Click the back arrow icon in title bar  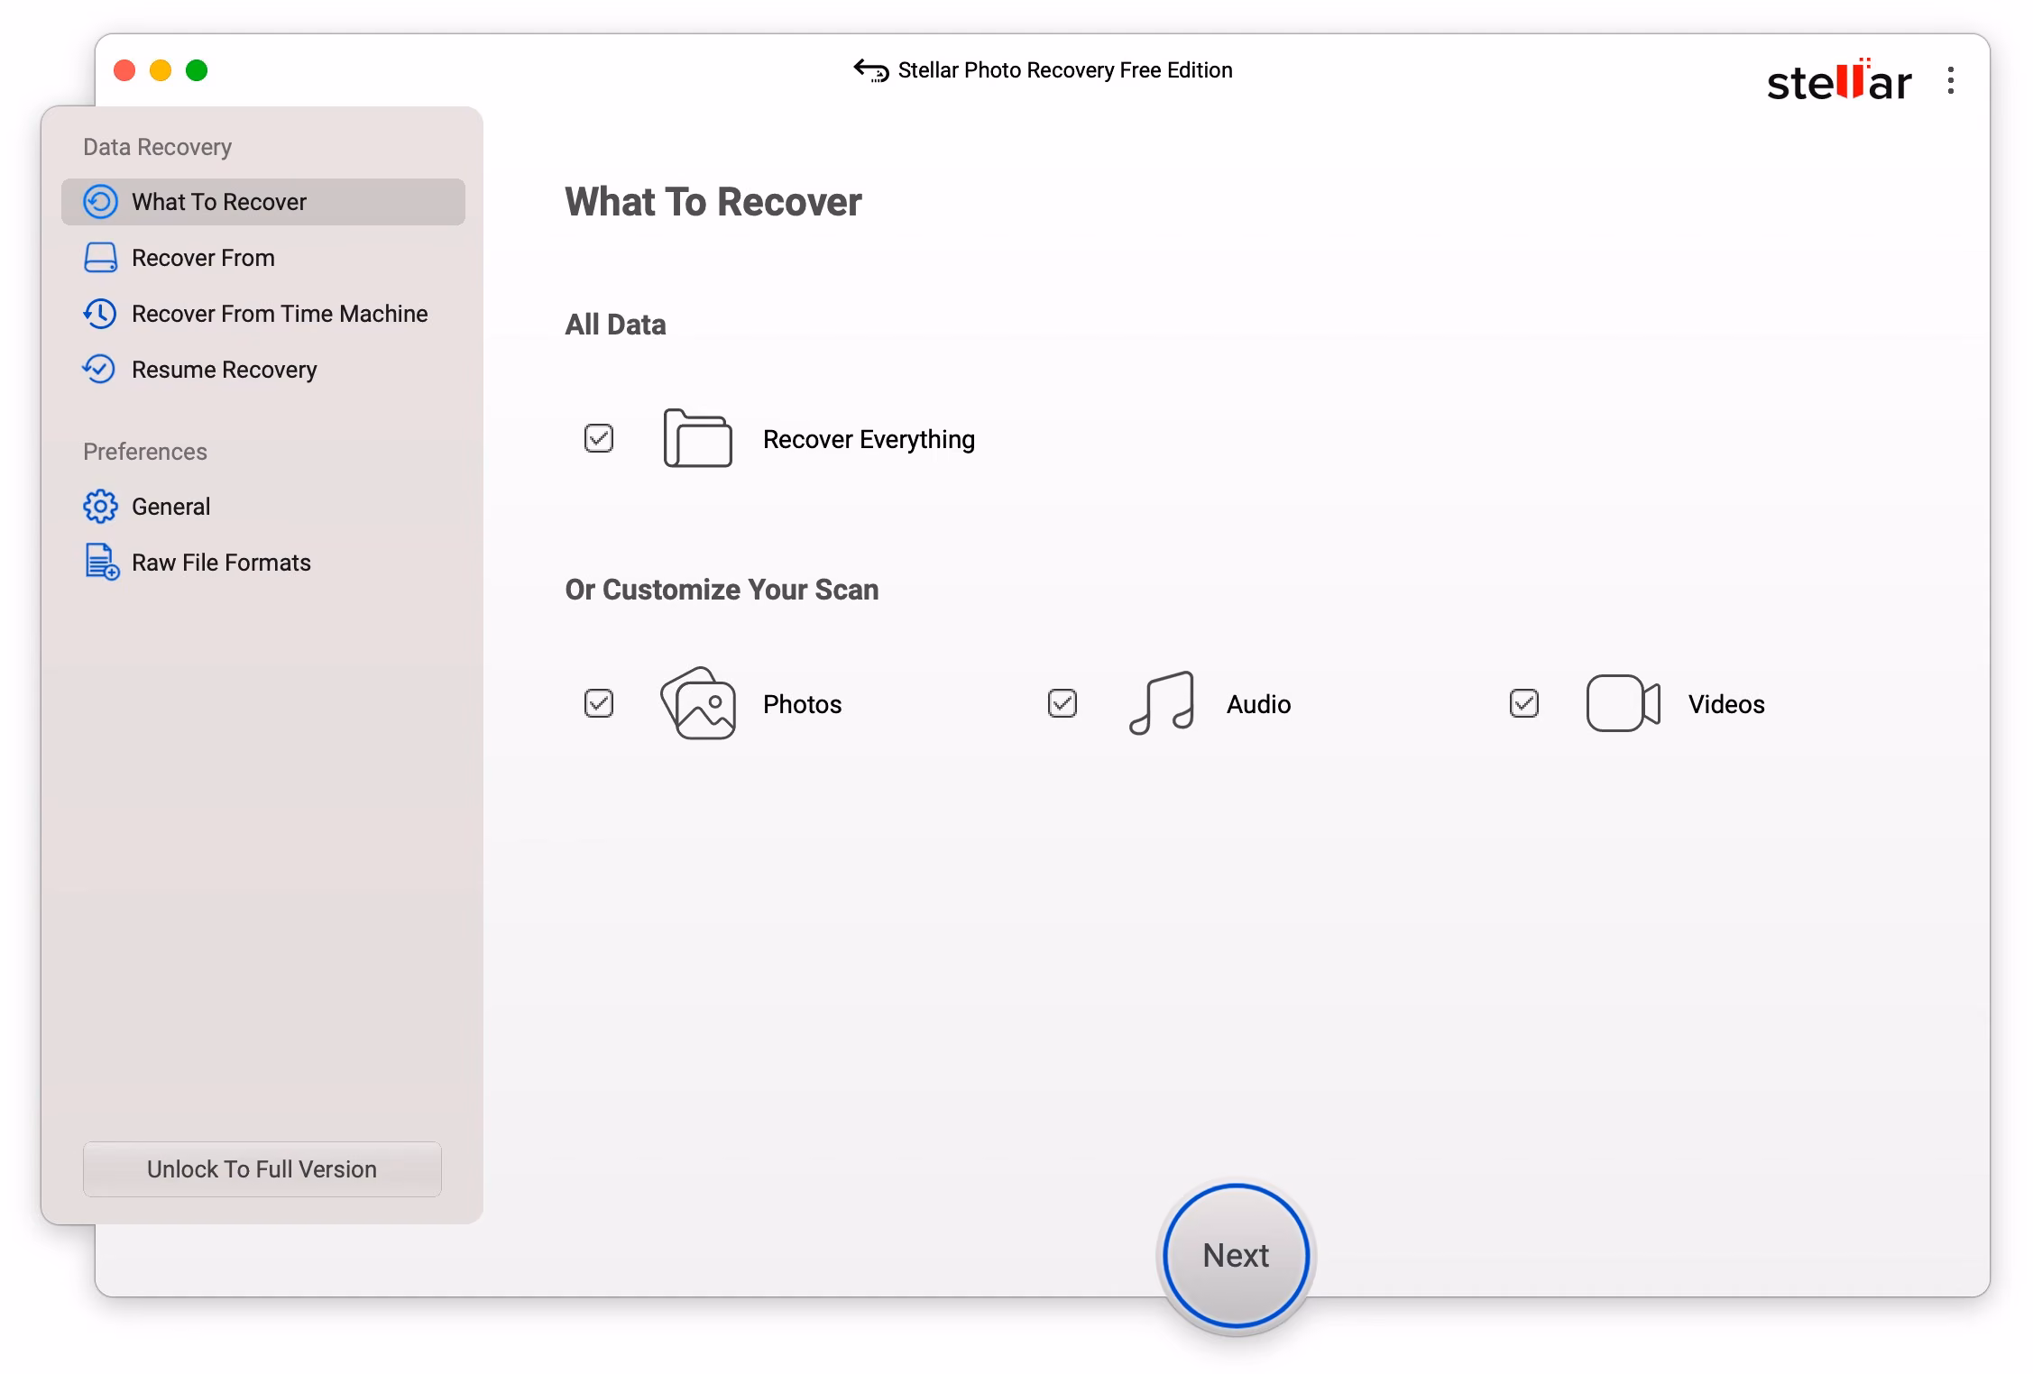pyautogui.click(x=871, y=70)
